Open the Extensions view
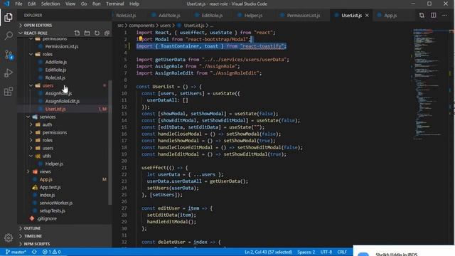 (9, 92)
